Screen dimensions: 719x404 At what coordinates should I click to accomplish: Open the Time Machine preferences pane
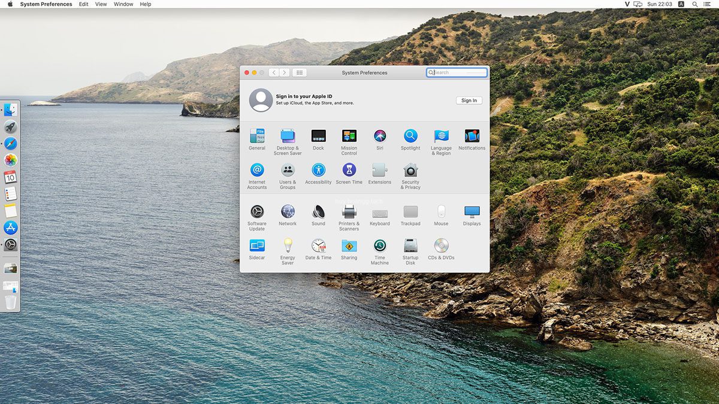tap(380, 251)
